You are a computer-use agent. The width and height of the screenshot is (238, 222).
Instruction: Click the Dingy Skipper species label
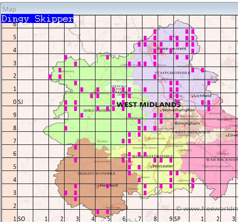[37, 19]
